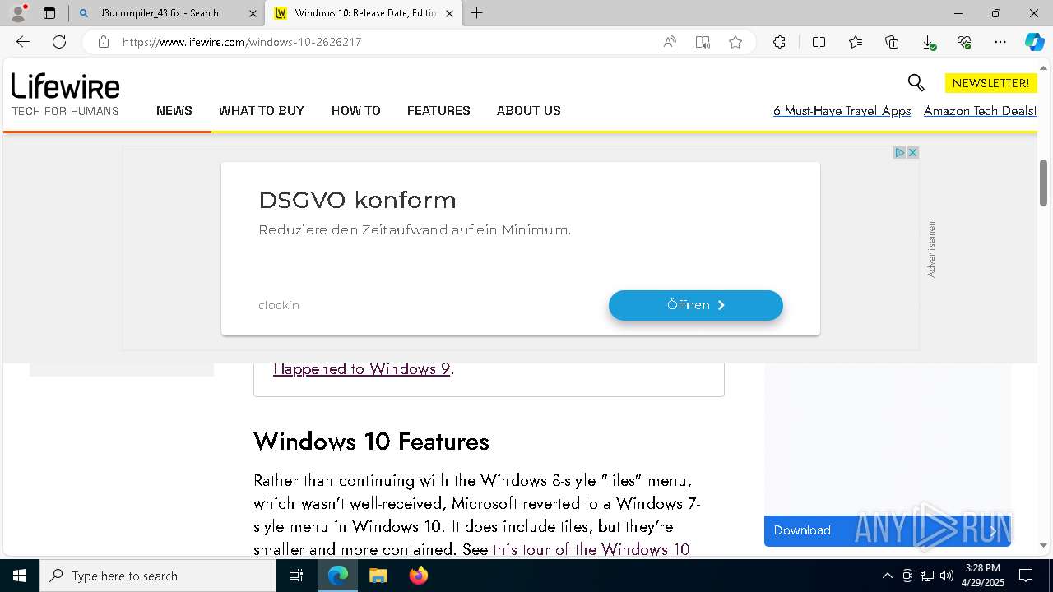This screenshot has height=592, width=1053.
Task: Open the Downloads icon in the toolbar
Action: [x=928, y=42]
